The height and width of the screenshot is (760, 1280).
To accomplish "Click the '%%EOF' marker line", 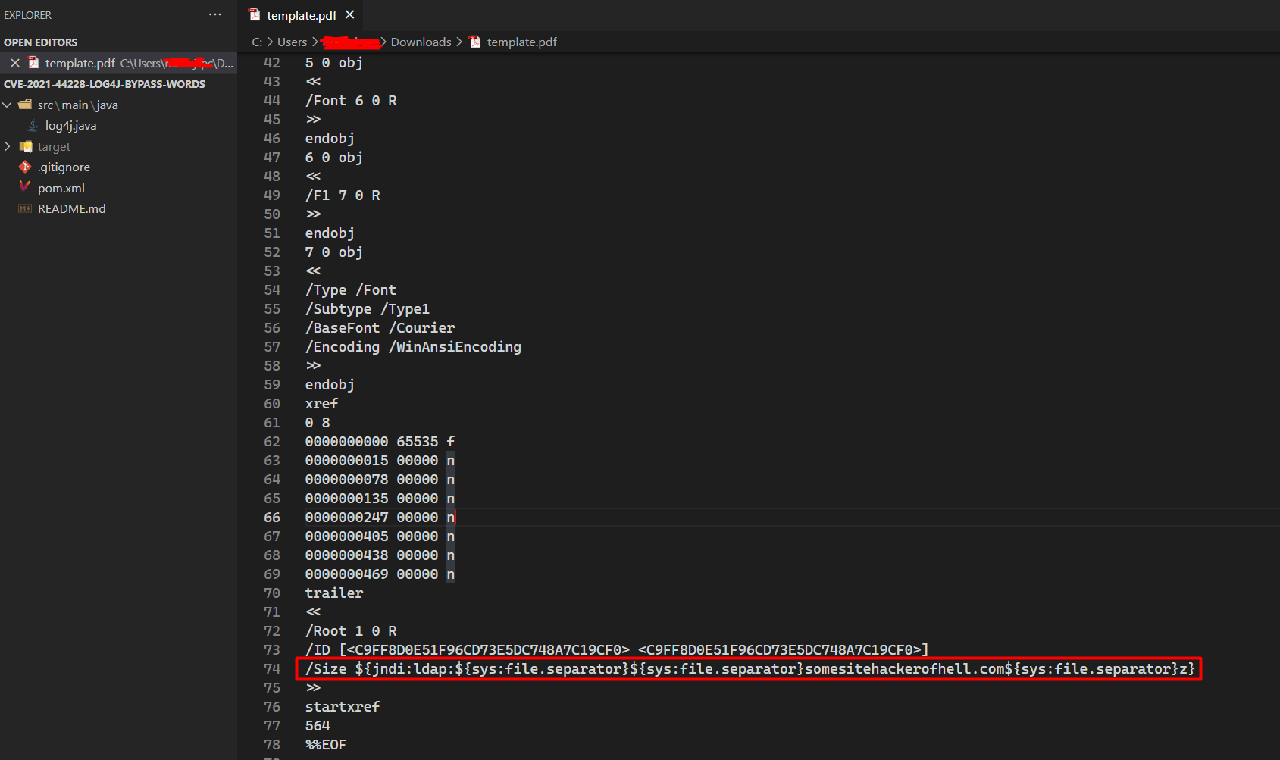I will coord(326,745).
